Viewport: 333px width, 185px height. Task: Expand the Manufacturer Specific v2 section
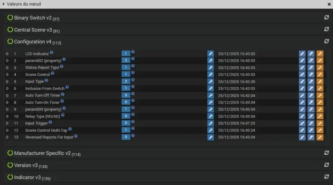(x=42, y=153)
